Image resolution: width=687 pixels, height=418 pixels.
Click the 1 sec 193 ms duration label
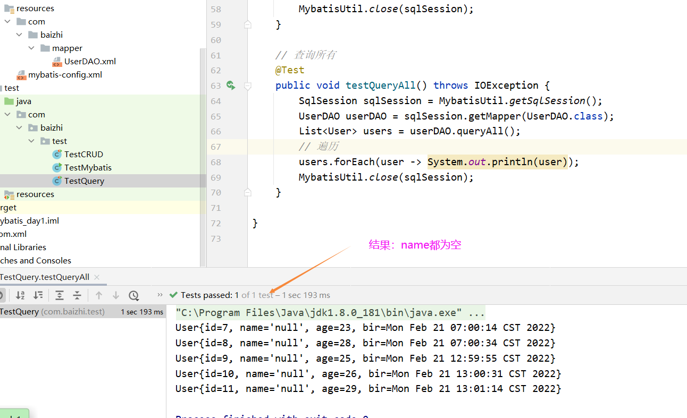[142, 312]
